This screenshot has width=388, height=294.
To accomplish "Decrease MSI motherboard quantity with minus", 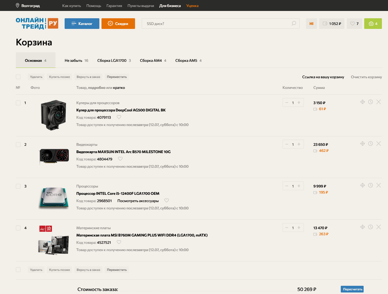I will [x=287, y=228].
